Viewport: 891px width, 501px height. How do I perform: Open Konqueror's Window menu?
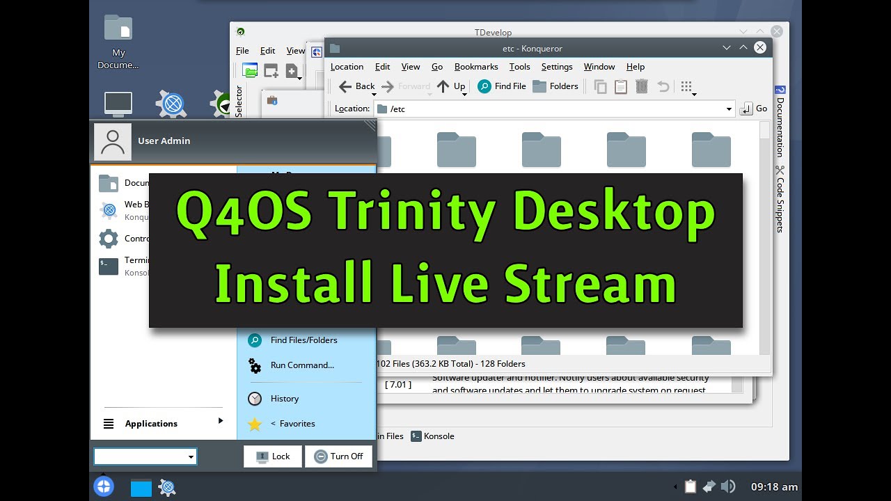pyautogui.click(x=599, y=67)
